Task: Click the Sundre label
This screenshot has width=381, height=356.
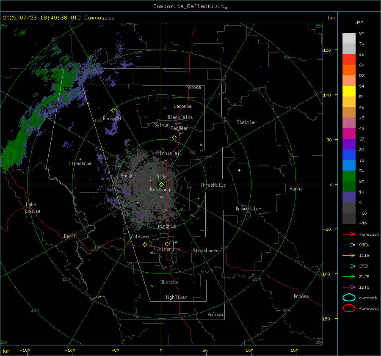Action: coord(128,175)
